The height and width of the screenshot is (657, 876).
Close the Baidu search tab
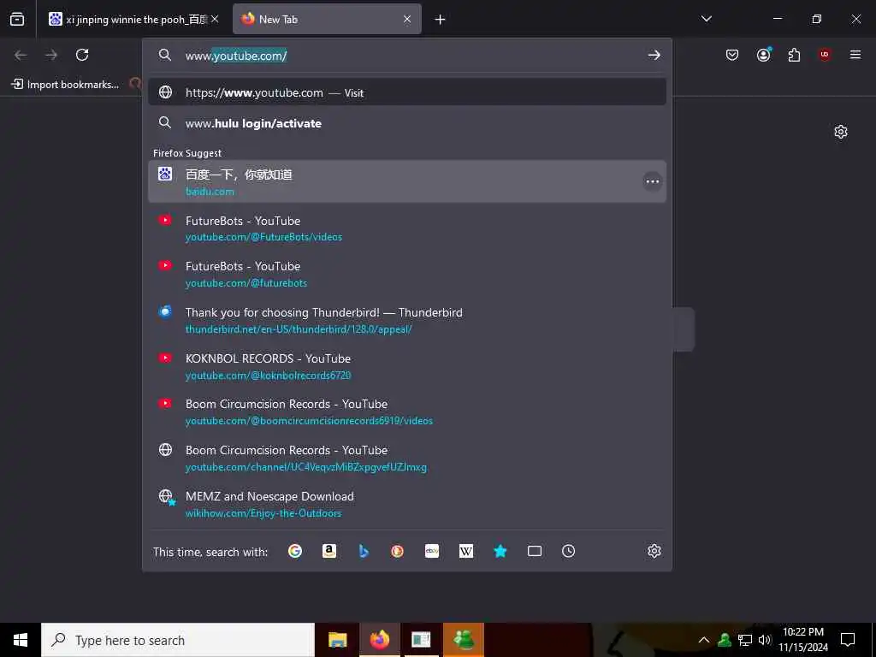(x=215, y=19)
